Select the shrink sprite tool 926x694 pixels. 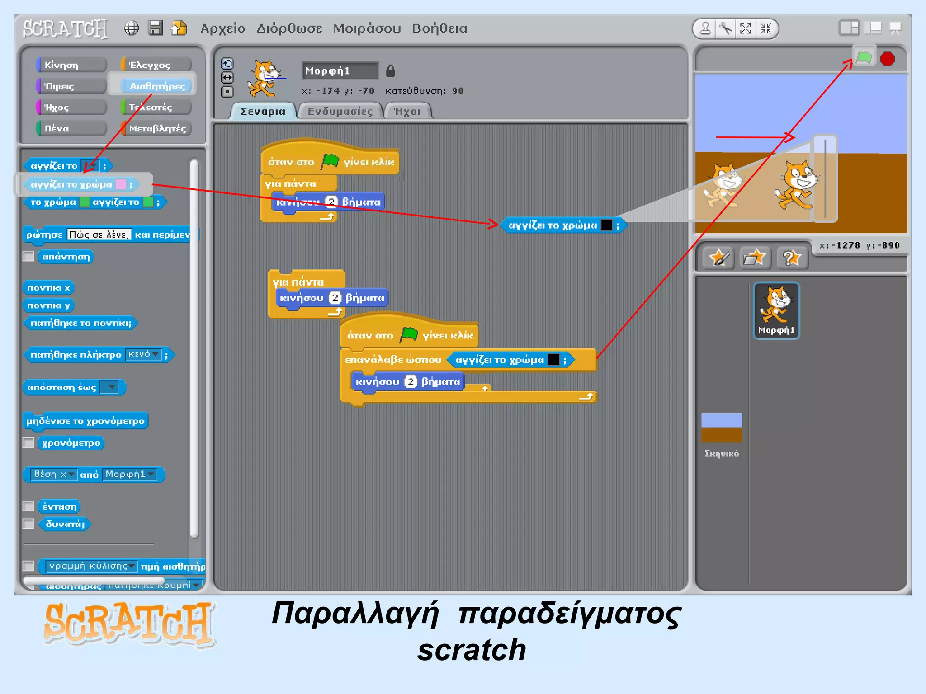766,29
